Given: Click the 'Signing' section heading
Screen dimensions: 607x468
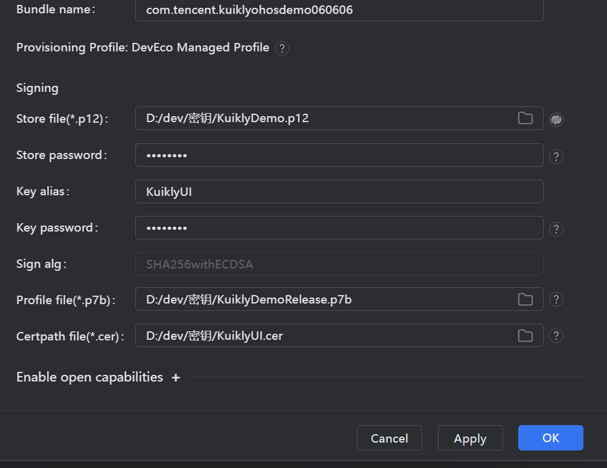Looking at the screenshot, I should pyautogui.click(x=37, y=88).
